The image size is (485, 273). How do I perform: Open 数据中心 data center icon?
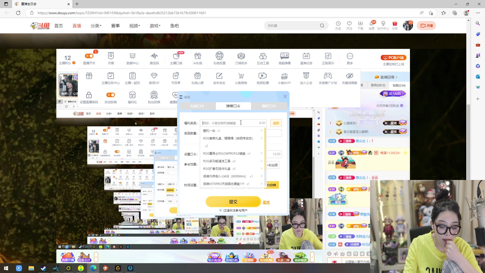coord(133,58)
